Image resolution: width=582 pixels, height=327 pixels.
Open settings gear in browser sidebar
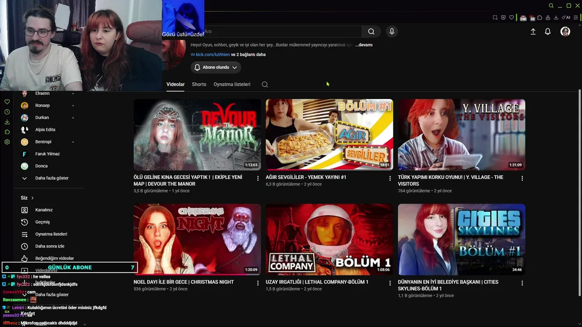pos(7,142)
